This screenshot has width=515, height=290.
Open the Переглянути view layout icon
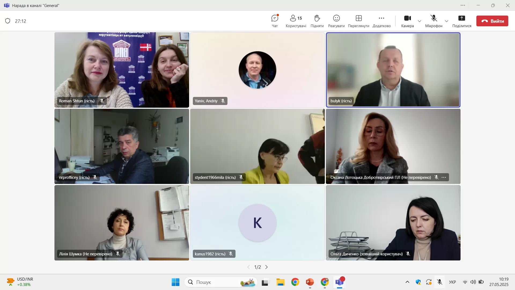(359, 19)
